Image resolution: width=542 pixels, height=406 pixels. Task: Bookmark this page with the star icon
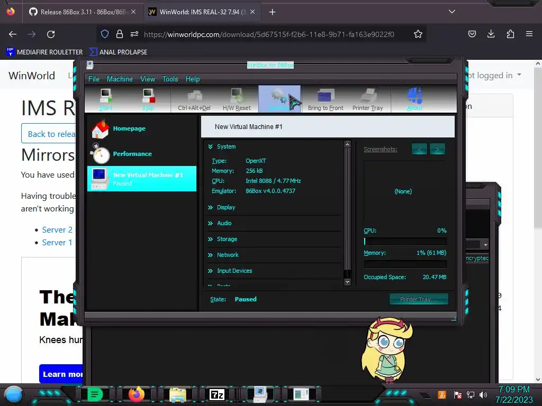418,34
